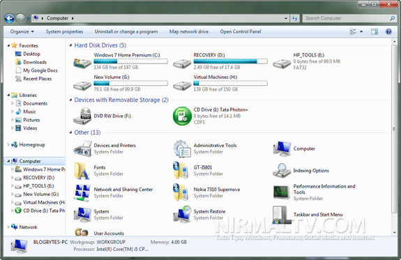
Task: Click the Back navigation arrow
Action: coord(10,18)
